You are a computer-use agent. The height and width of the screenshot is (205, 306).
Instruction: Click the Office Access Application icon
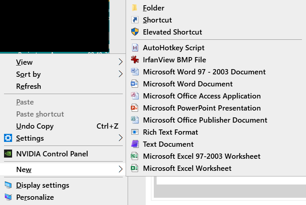coord(134,96)
